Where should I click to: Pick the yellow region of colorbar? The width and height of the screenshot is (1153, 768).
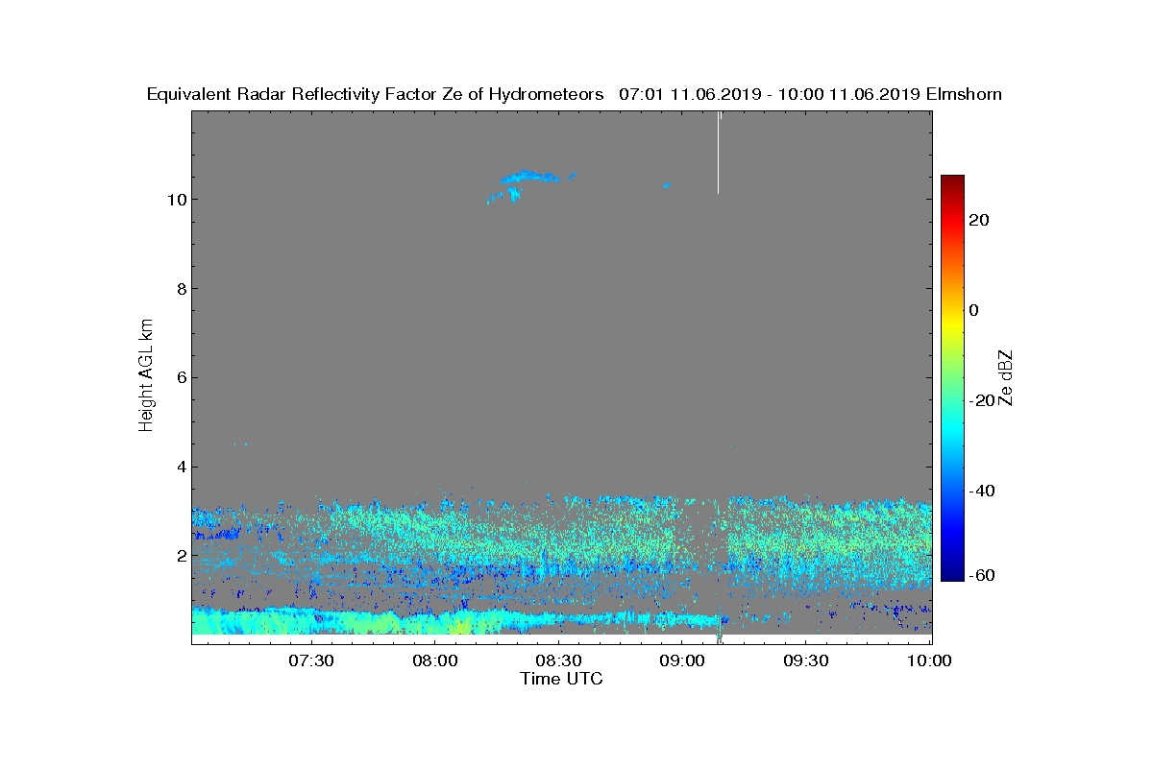coord(952,322)
